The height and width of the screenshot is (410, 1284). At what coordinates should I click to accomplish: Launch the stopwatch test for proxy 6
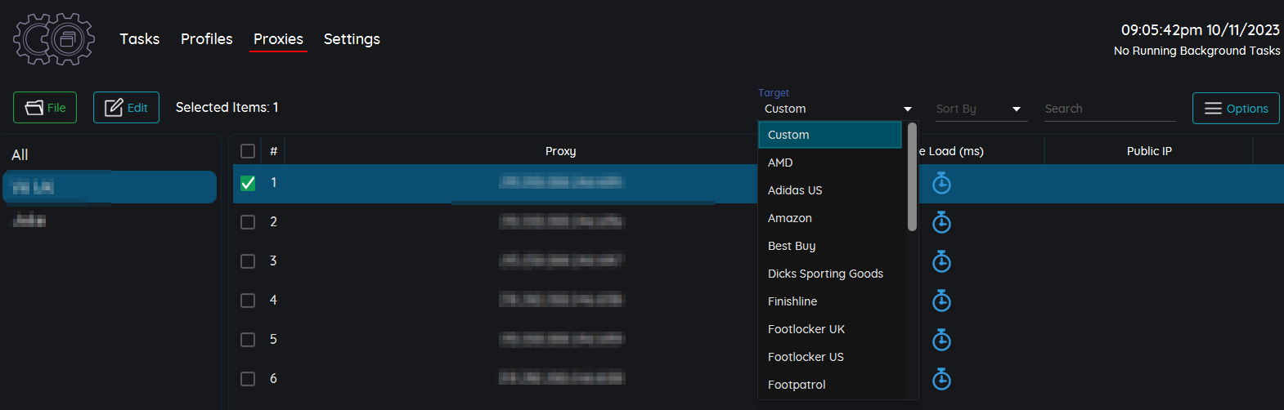942,379
